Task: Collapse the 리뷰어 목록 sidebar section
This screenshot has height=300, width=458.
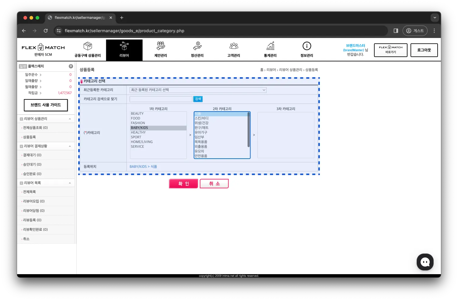Action: tap(70, 183)
